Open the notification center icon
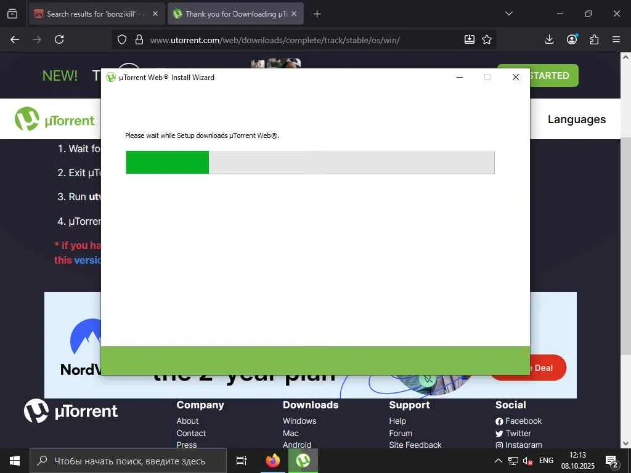The height and width of the screenshot is (473, 631). point(611,461)
